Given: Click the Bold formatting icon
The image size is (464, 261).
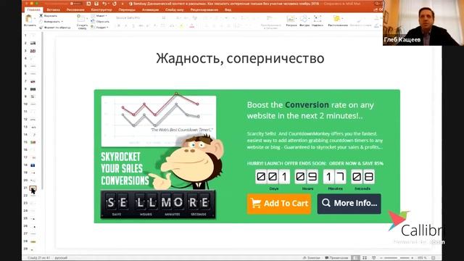Looking at the screenshot, I should pos(119,26).
